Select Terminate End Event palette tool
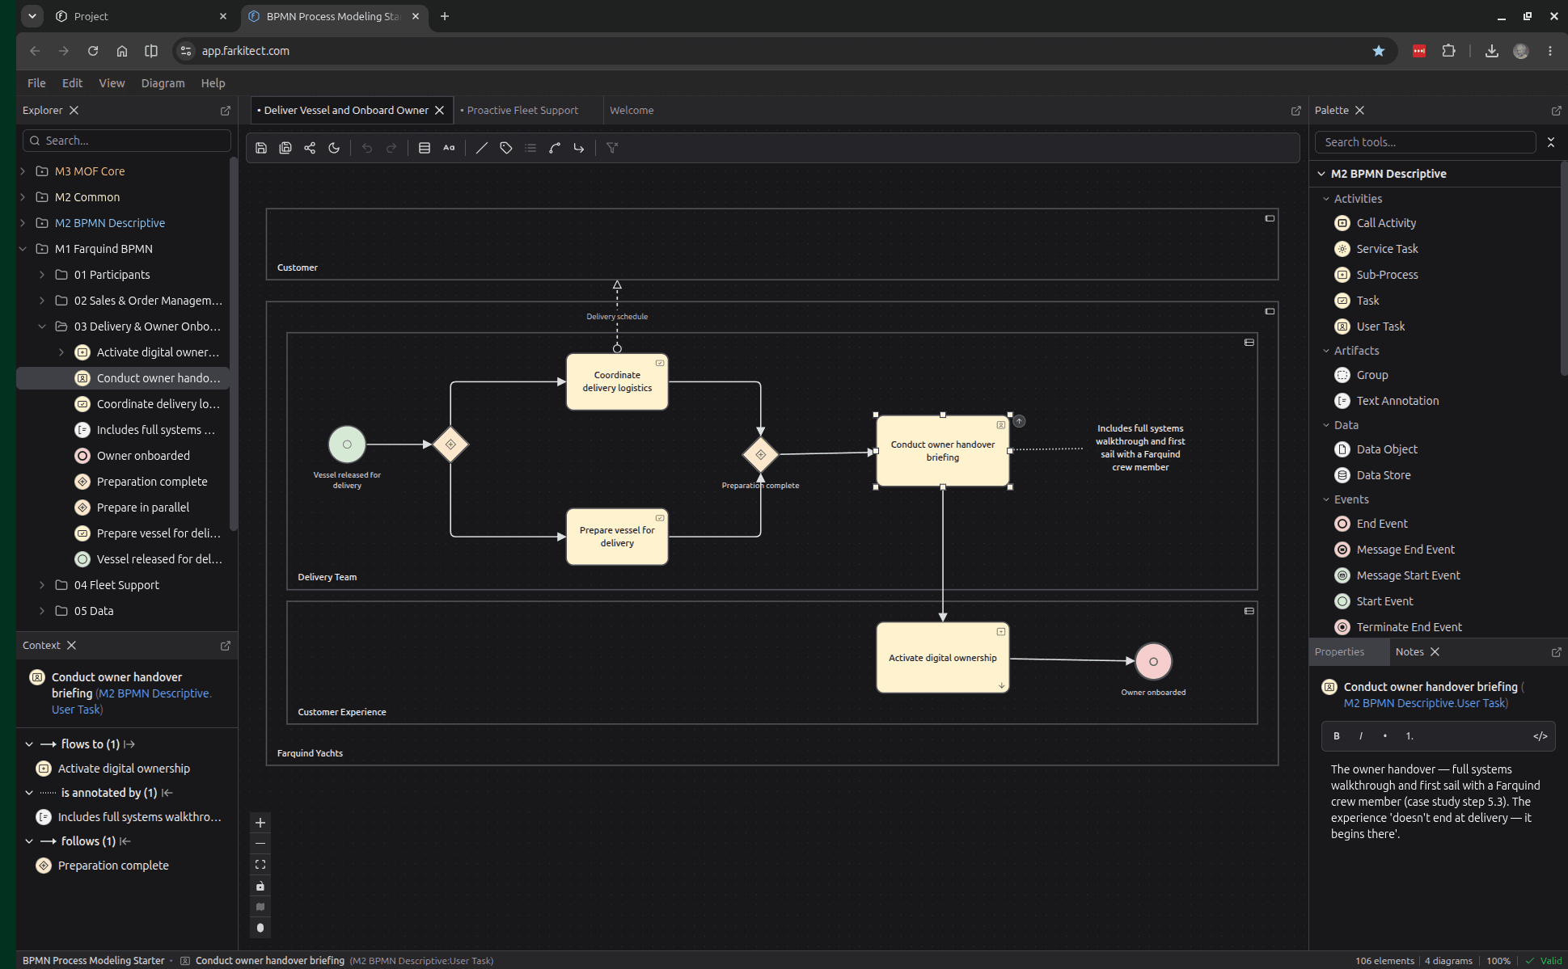This screenshot has width=1568, height=969. coord(1409,627)
